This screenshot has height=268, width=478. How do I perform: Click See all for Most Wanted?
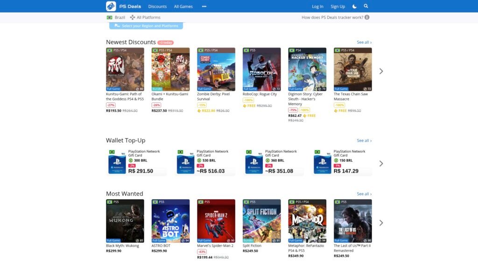click(364, 194)
